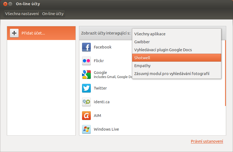Screen dimensions: 233x152
Task: Click the plus icon beside Přidat účet
Action: click(x=14, y=33)
